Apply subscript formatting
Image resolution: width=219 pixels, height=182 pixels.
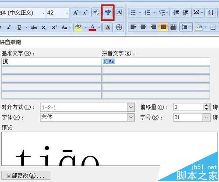click(44, 27)
